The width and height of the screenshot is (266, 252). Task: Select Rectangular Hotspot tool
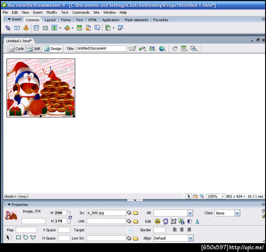18,237
